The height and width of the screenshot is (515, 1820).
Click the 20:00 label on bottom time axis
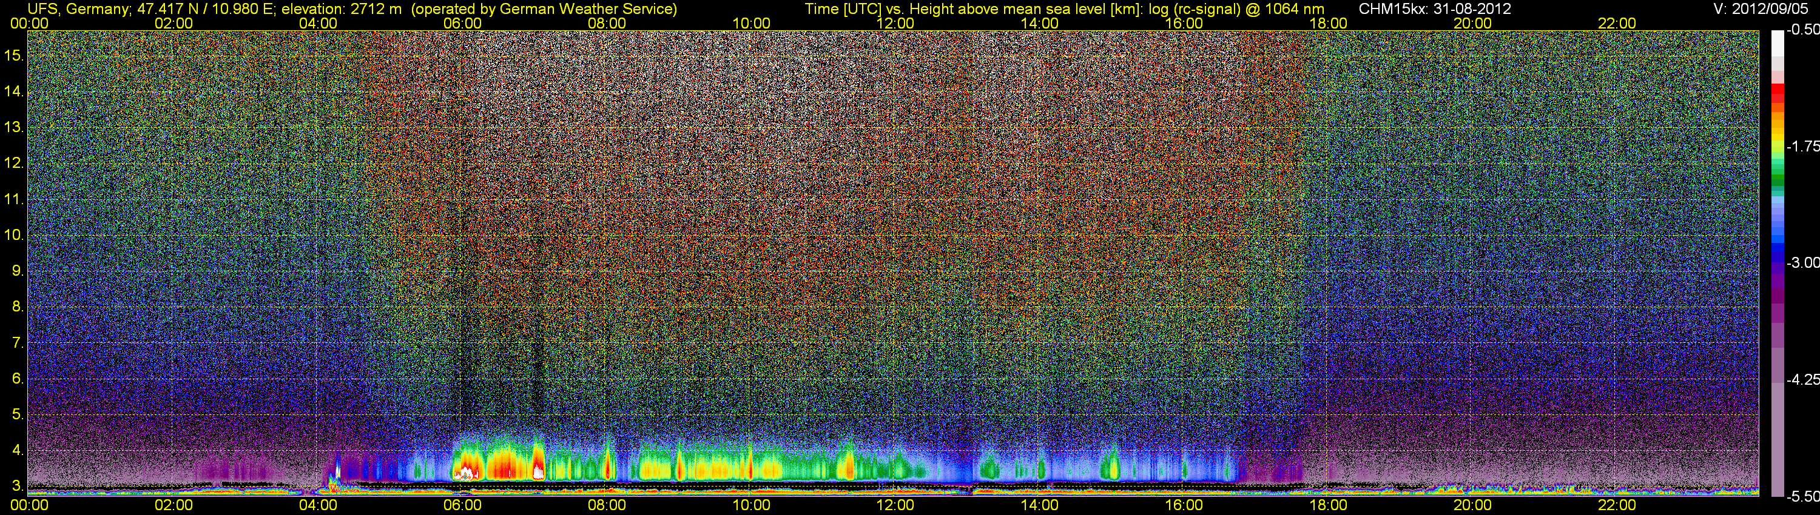pos(1472,505)
